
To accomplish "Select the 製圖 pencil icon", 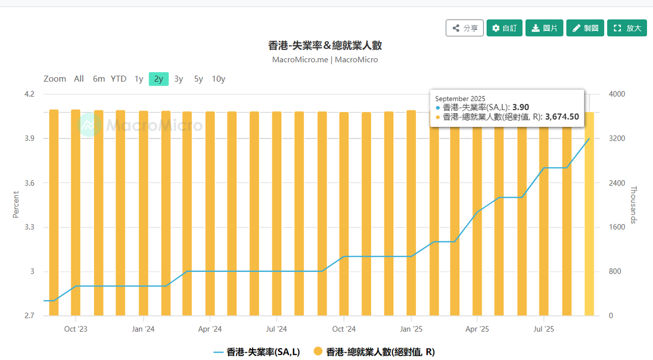I will pyautogui.click(x=576, y=28).
